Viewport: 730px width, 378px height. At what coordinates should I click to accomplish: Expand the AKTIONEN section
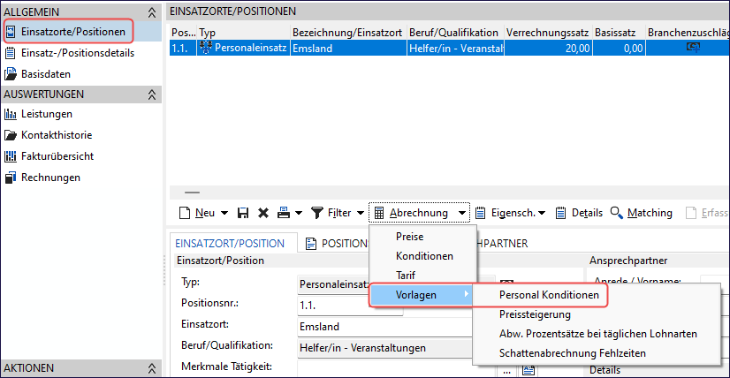click(x=151, y=368)
